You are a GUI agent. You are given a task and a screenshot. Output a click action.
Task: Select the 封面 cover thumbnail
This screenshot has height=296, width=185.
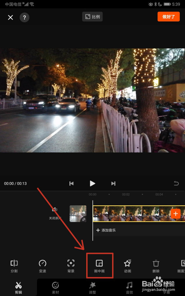[78, 213]
